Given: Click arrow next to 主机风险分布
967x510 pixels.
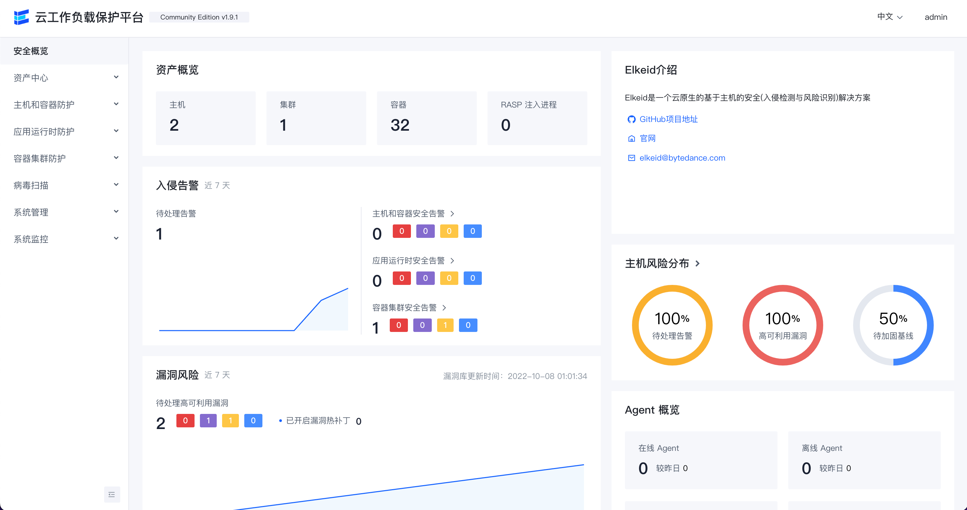Looking at the screenshot, I should pyautogui.click(x=698, y=263).
